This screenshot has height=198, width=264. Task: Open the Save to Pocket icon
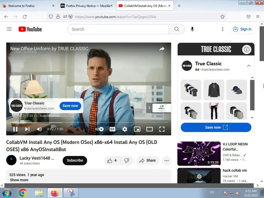pos(249,16)
